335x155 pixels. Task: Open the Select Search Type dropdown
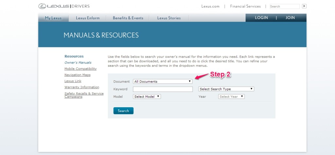coord(226,89)
